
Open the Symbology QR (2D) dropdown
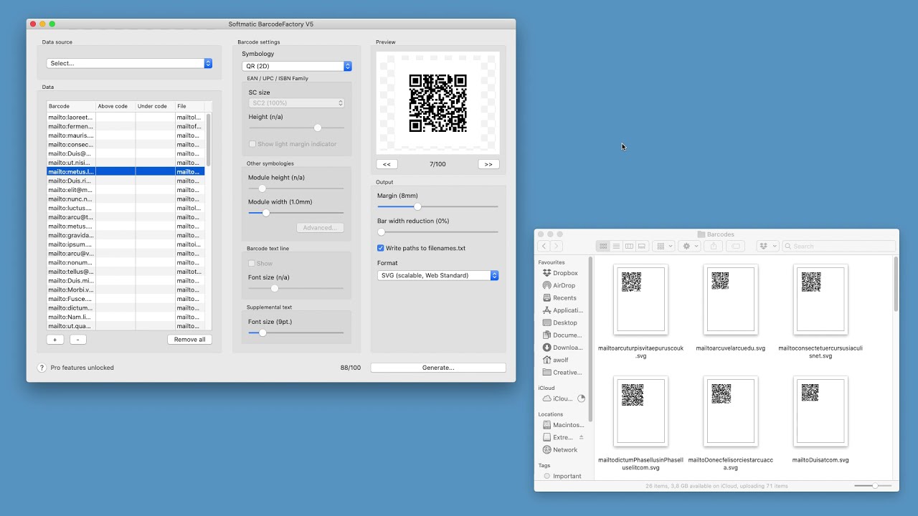296,66
